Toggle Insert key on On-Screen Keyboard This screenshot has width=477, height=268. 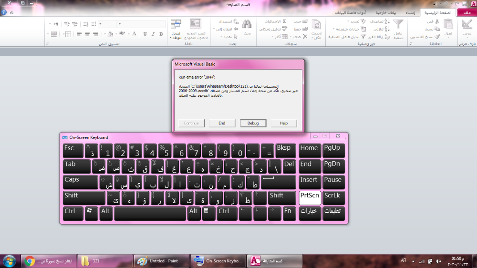point(310,182)
